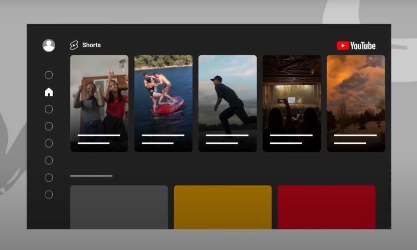417x250 pixels.
Task: Select the bottom-most circle icon in sidebar
Action: point(49,195)
